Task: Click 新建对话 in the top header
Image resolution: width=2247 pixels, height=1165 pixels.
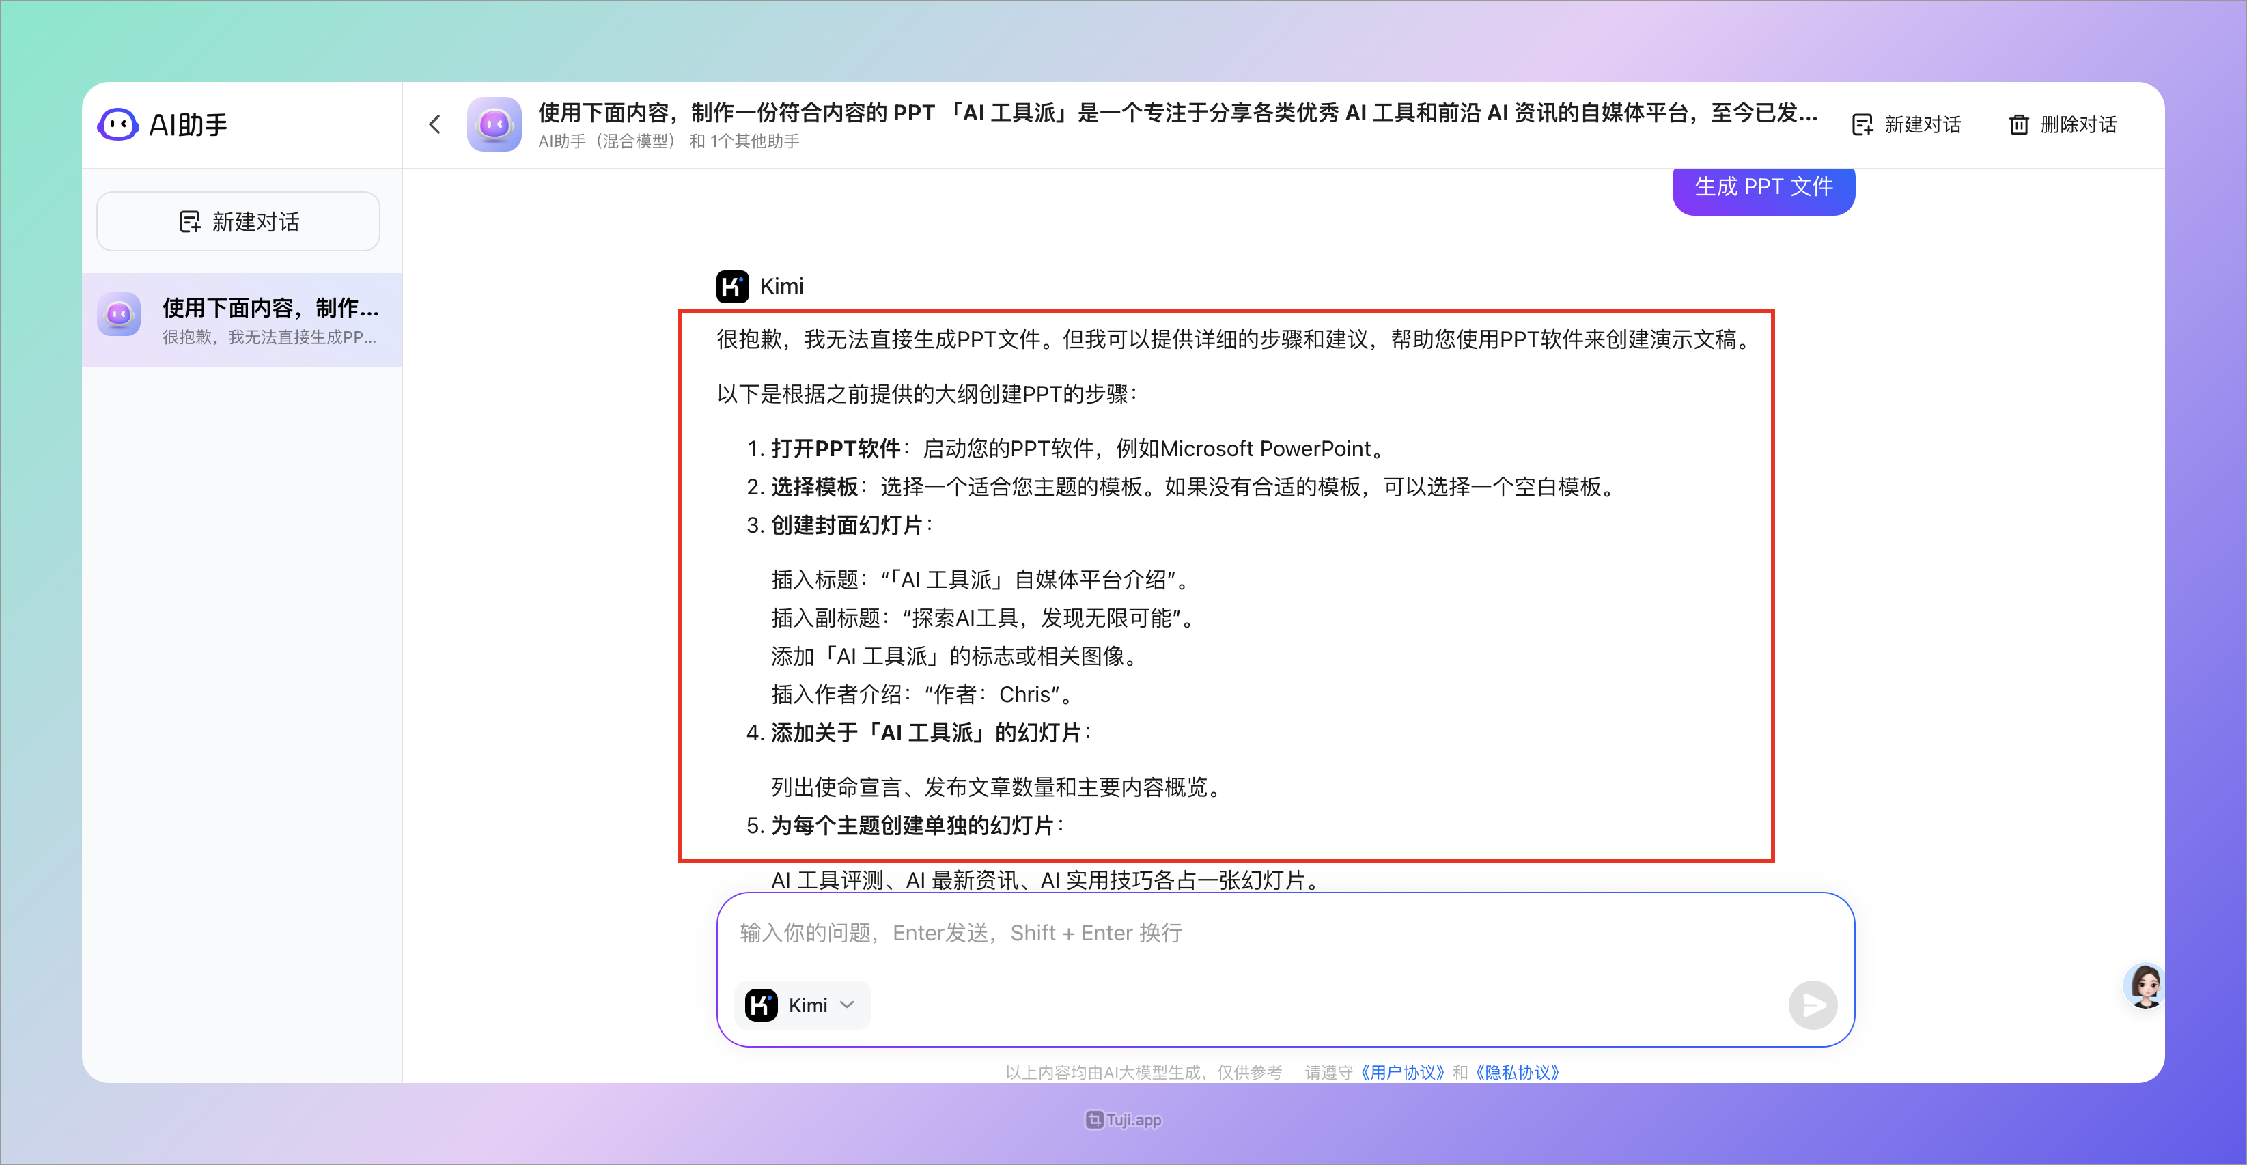Action: (x=1906, y=125)
